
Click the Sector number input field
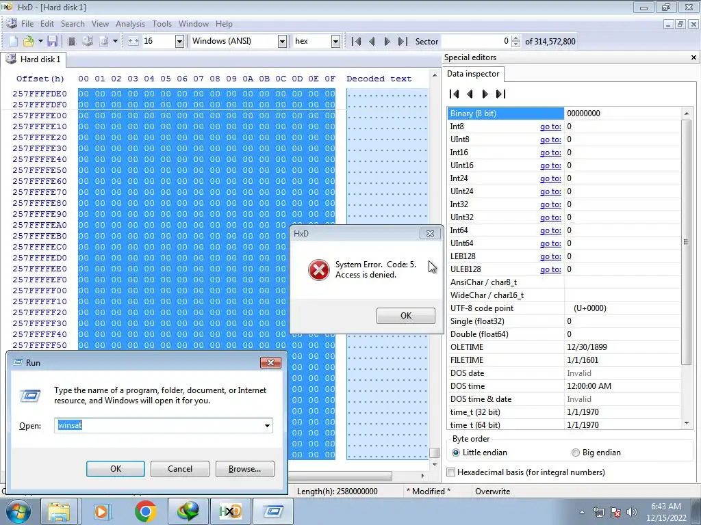(x=476, y=42)
